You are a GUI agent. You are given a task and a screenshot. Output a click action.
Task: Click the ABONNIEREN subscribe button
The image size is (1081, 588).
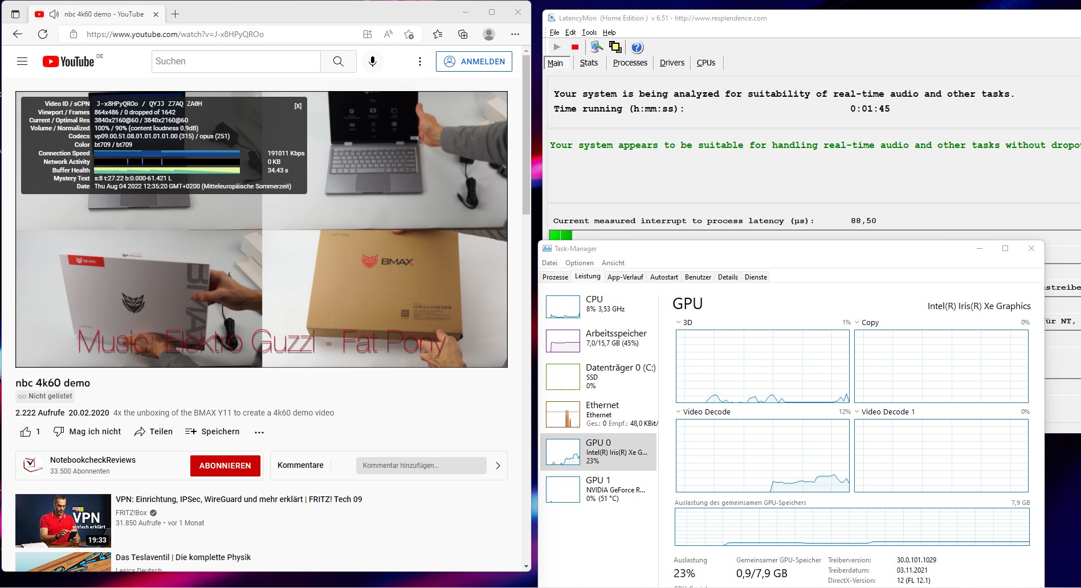225,466
